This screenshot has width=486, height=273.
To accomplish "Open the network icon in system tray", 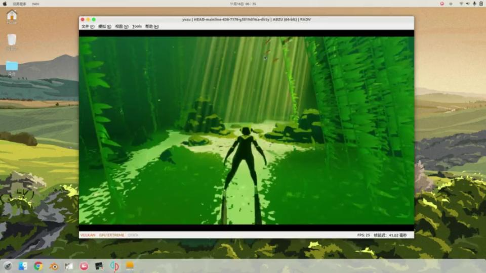I will coord(461,4).
